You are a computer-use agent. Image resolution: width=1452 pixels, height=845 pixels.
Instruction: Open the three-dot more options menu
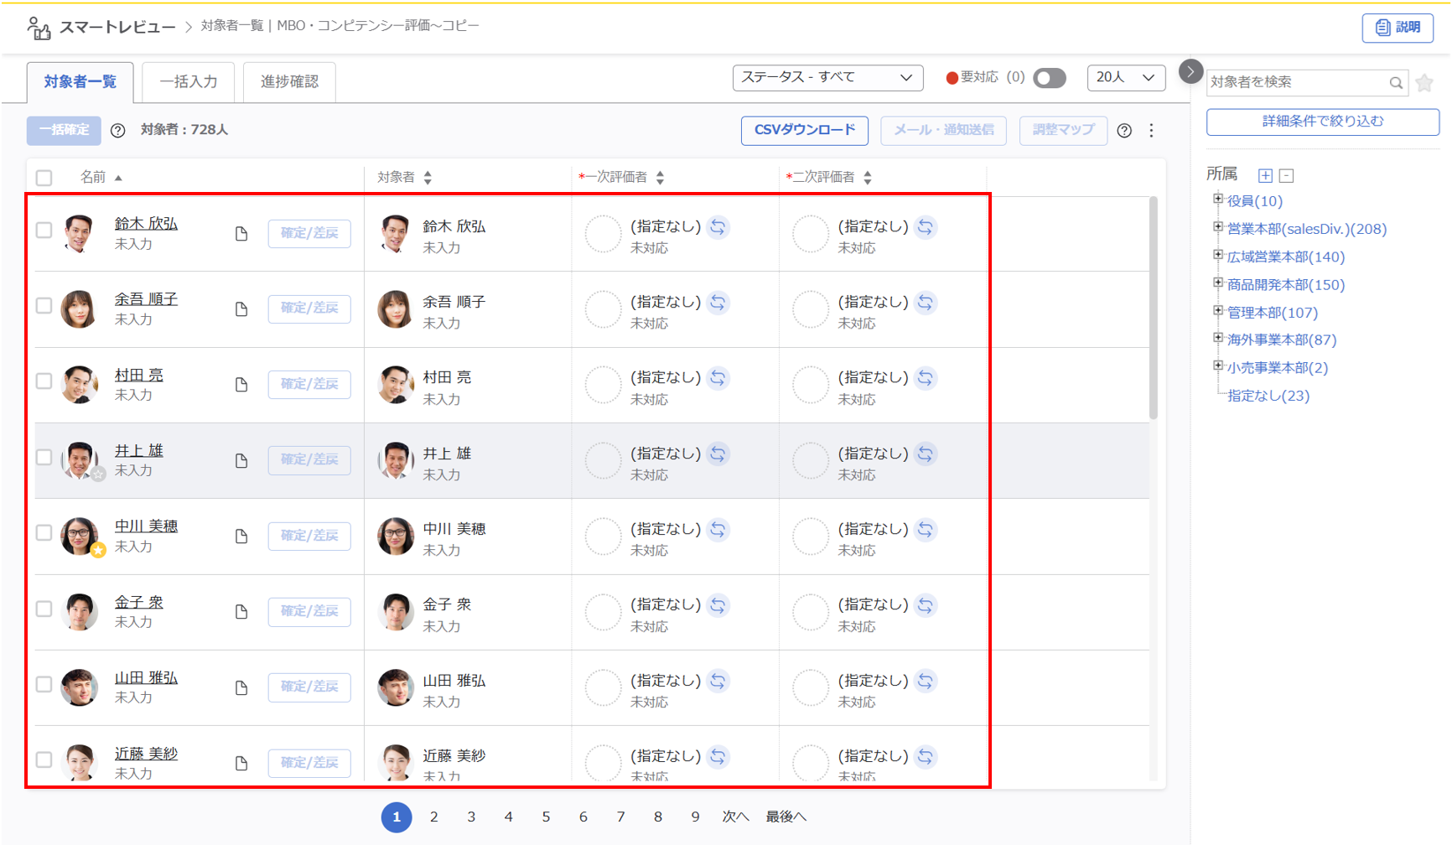(1151, 130)
